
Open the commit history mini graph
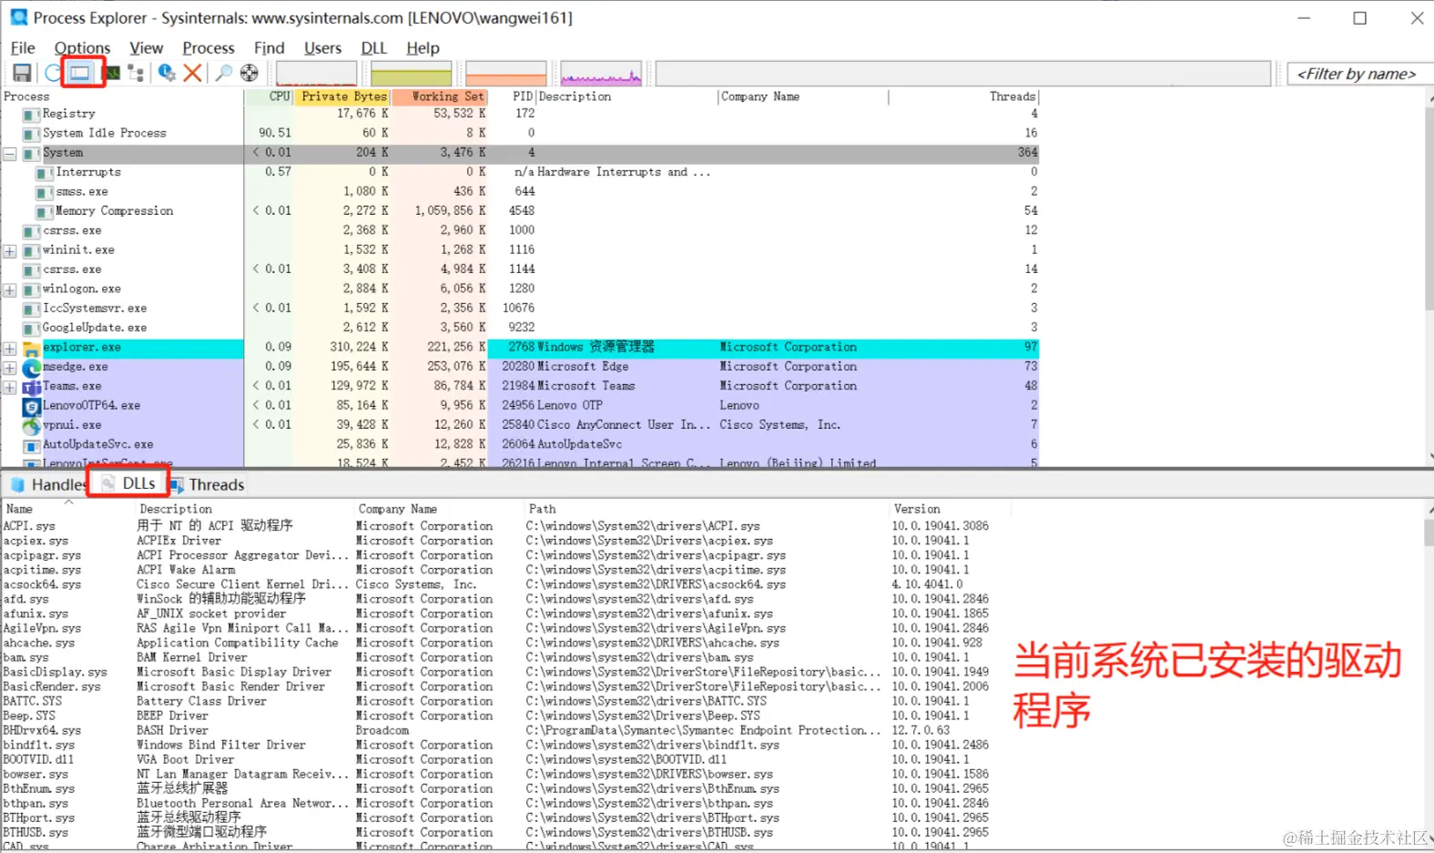pyautogui.click(x=412, y=74)
